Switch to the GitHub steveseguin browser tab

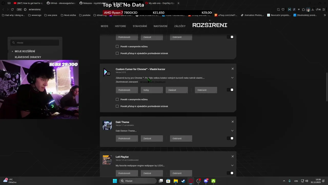(61, 3)
